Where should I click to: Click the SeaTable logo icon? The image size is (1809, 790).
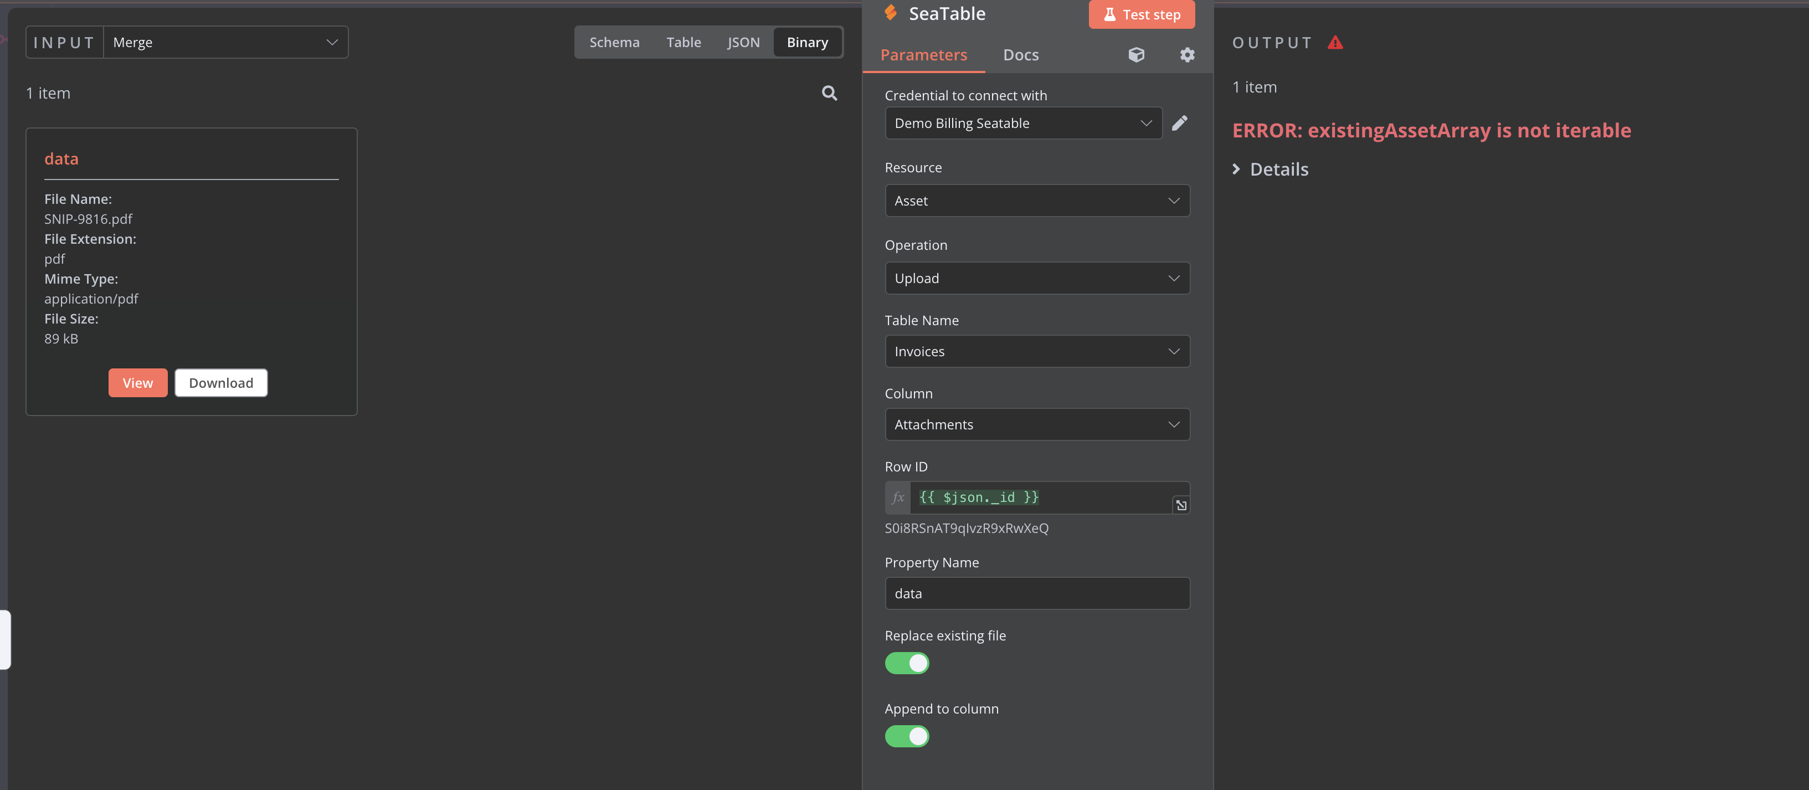(891, 13)
